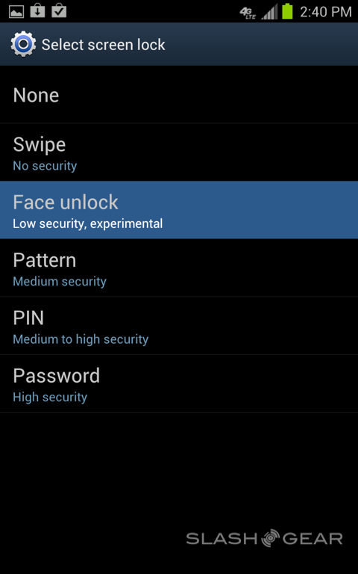Tap "Low security, experimental" description text

(88, 223)
